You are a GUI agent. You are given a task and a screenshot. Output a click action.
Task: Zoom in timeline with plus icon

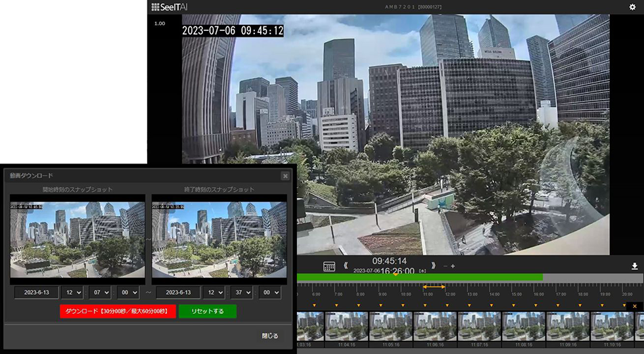[x=453, y=266]
